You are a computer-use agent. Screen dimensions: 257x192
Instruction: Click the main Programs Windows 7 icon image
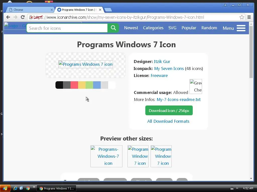pos(86,64)
